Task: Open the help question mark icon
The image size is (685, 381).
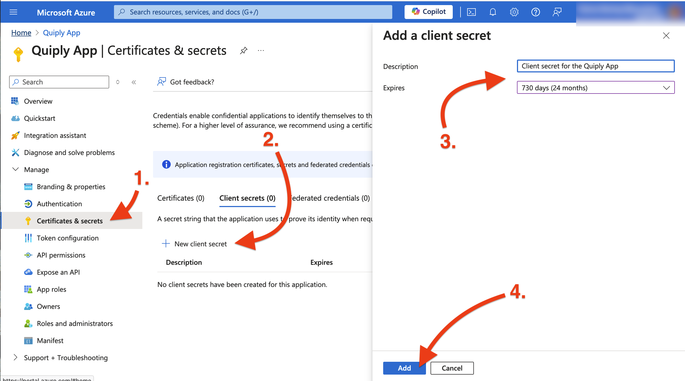Action: pyautogui.click(x=535, y=12)
